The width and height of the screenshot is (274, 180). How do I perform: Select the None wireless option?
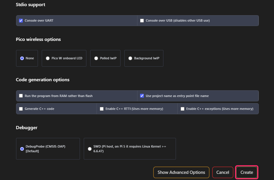point(22,58)
